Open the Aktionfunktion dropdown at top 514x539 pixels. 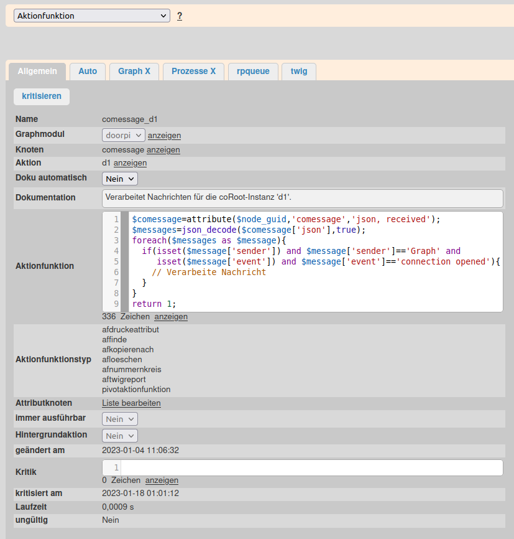91,16
